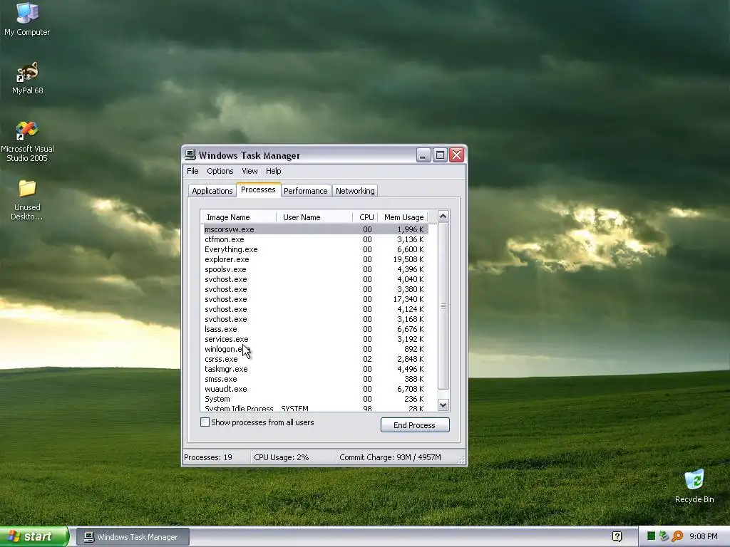Select mscorsvw.exe process row

[315, 229]
